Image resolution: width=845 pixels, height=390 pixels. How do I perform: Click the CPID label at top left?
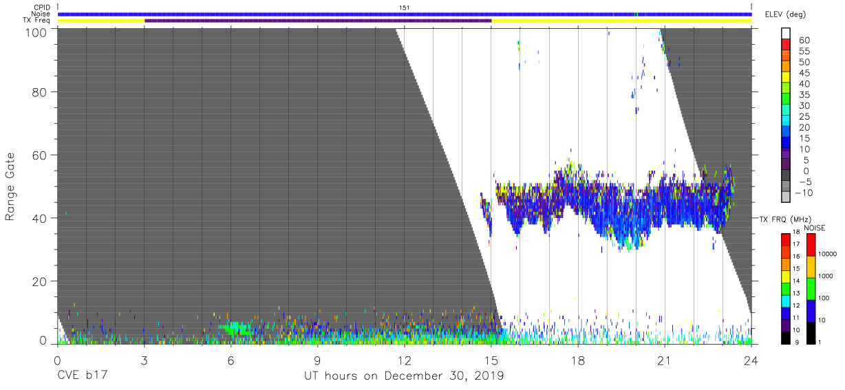click(x=42, y=8)
